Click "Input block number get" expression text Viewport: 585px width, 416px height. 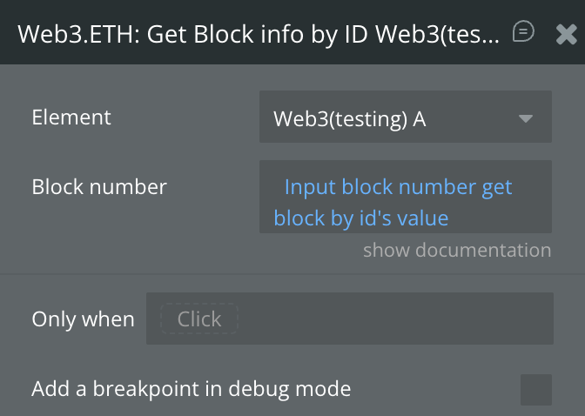(x=398, y=187)
